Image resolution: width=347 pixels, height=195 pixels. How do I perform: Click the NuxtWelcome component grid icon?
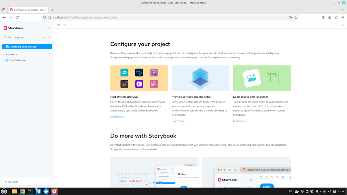coord(8,60)
